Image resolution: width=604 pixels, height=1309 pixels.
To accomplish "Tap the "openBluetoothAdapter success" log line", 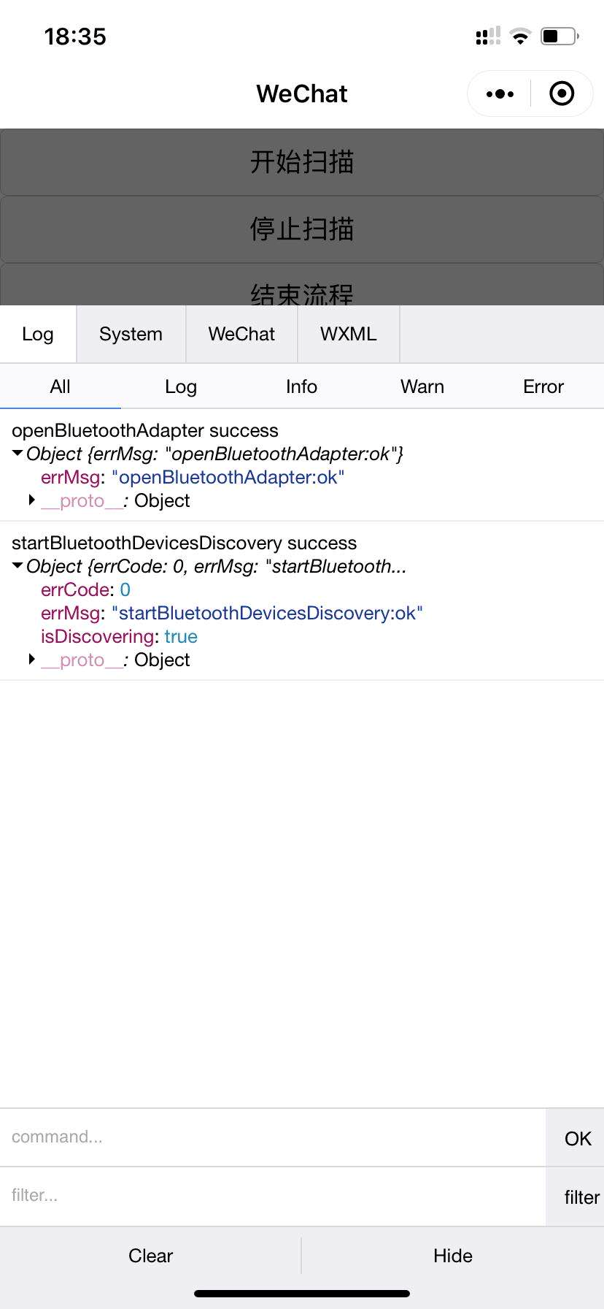I will tap(145, 430).
